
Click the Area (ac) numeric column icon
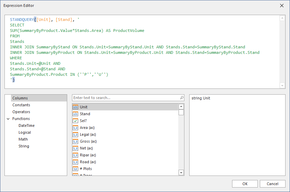click(75, 128)
